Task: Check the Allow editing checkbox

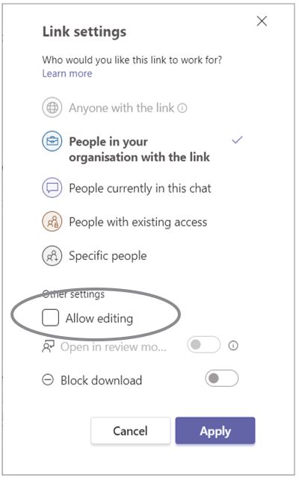Action: (50, 318)
